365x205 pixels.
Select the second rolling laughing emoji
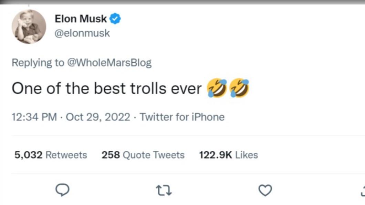pyautogui.click(x=239, y=88)
